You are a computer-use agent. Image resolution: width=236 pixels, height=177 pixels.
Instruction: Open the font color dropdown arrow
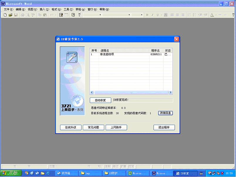pos(216,15)
